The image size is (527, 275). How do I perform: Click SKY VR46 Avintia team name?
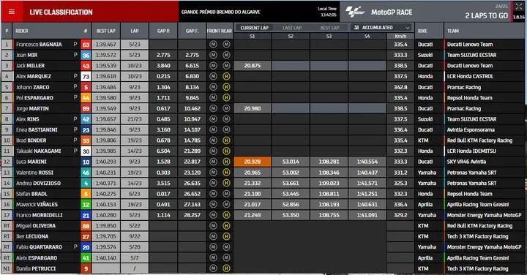point(466,162)
